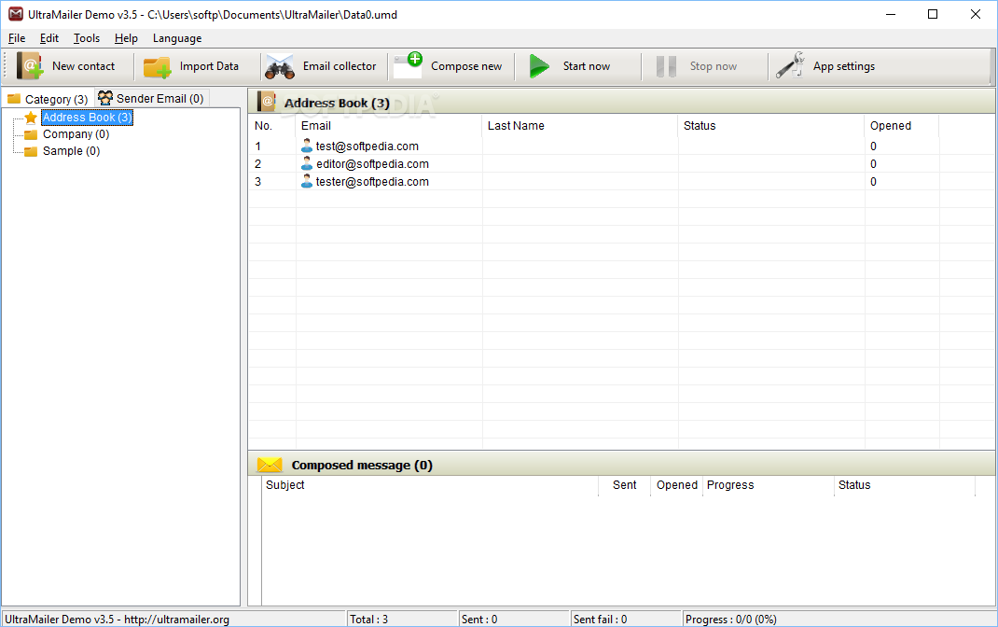Click the Address Book header icon
Screen dimensions: 998x627
266,102
